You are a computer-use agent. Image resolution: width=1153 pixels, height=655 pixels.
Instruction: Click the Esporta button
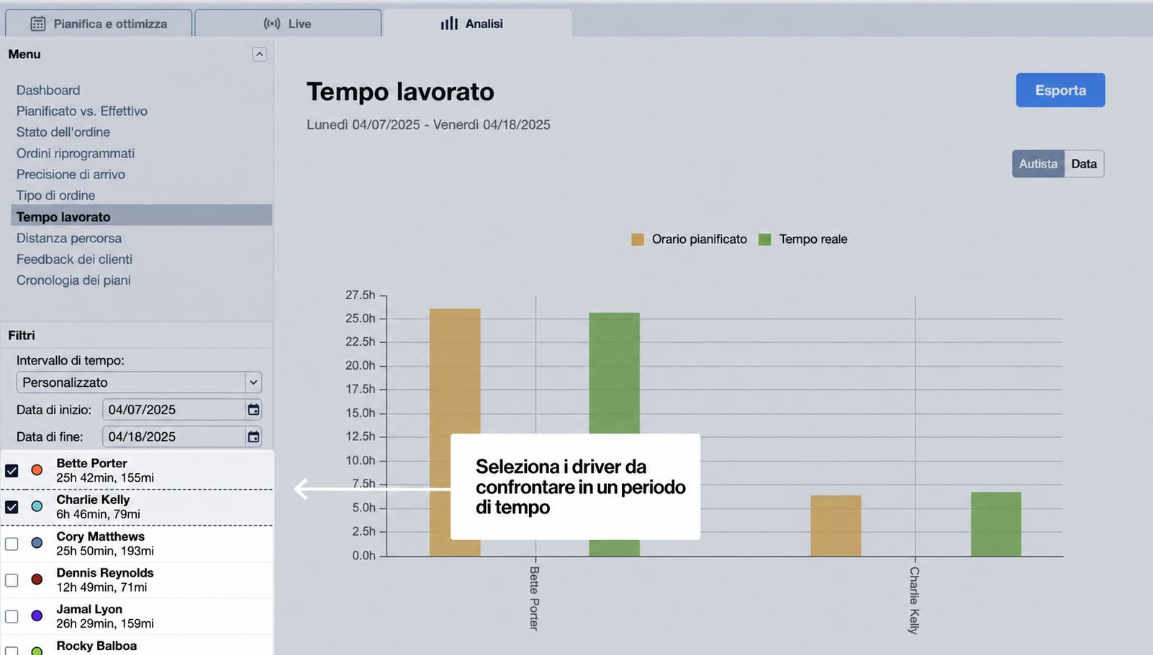click(1060, 90)
